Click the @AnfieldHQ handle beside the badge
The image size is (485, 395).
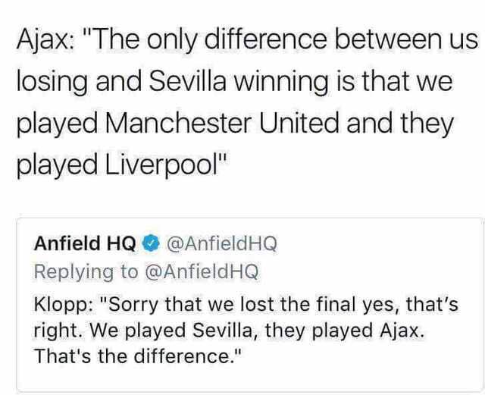222,243
